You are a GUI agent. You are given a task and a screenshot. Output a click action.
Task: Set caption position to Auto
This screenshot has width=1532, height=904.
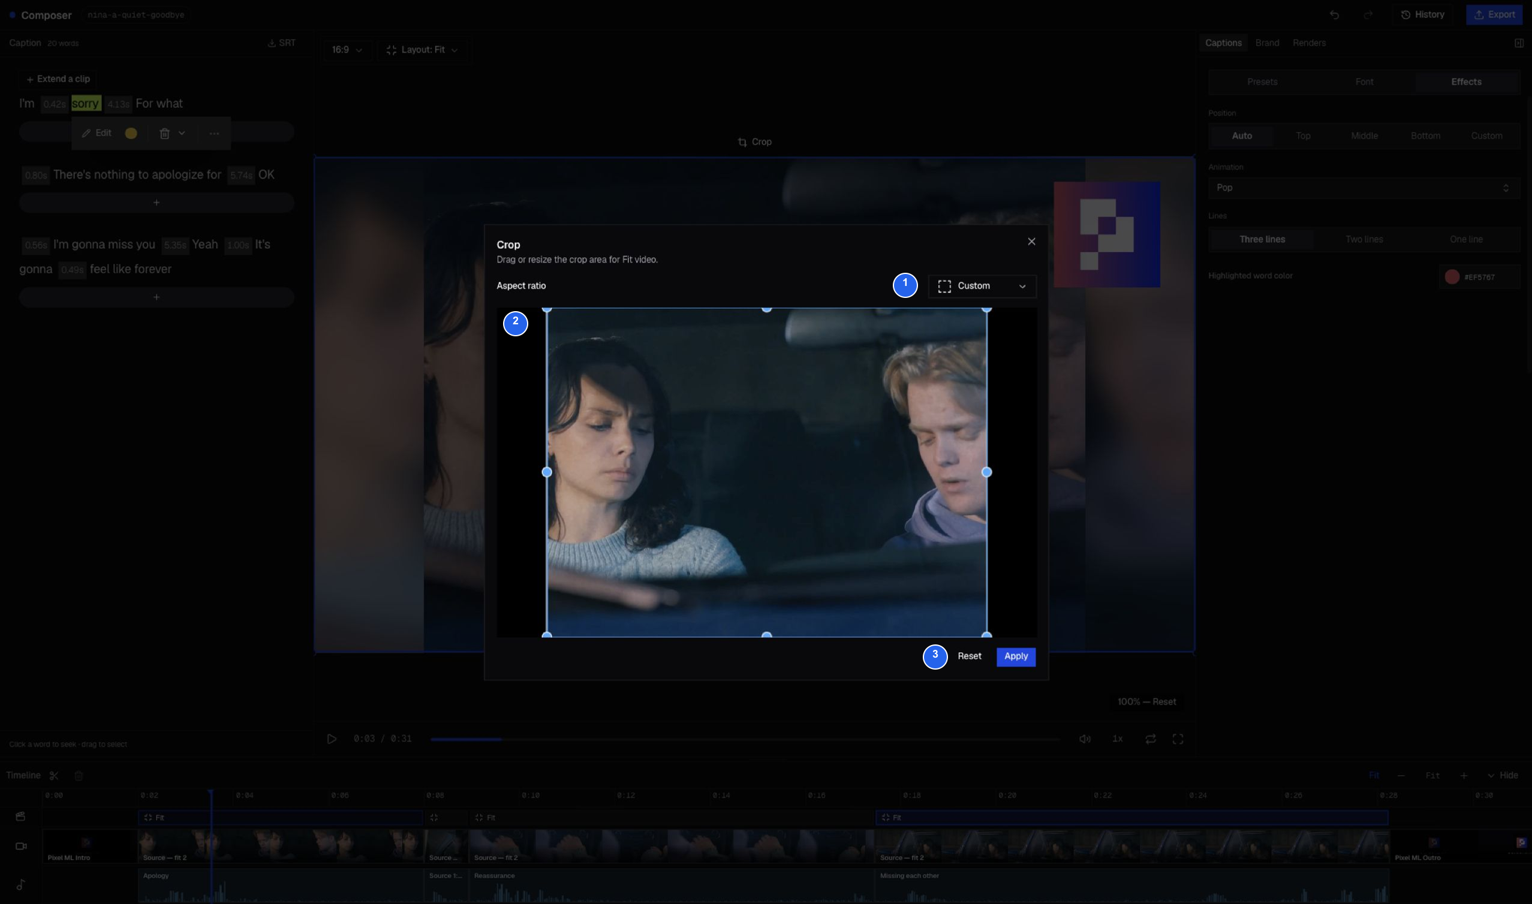[1241, 136]
